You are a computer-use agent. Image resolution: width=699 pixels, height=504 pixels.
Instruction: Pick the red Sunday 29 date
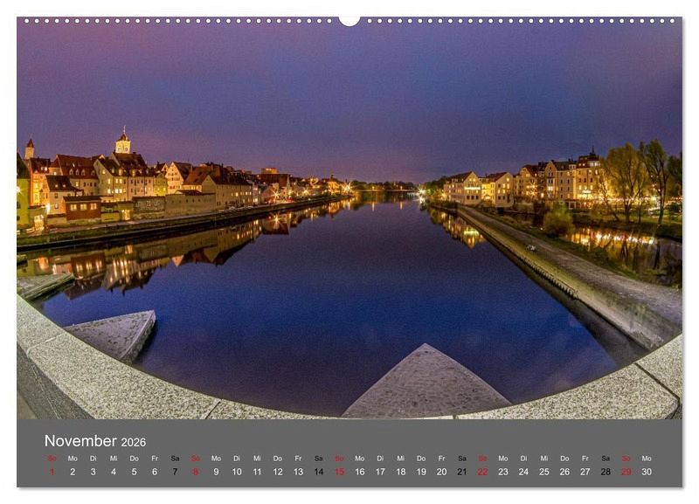point(626,472)
